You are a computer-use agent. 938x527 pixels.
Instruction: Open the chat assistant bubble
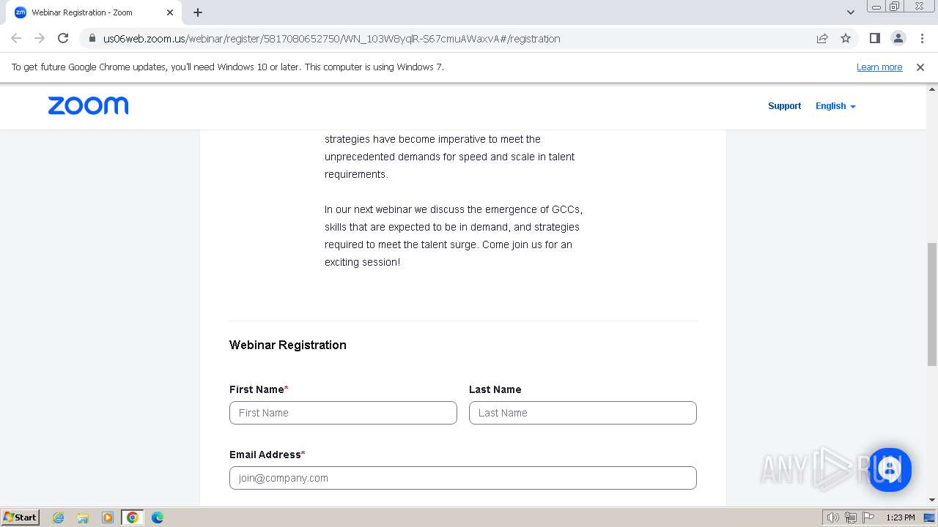click(x=890, y=469)
